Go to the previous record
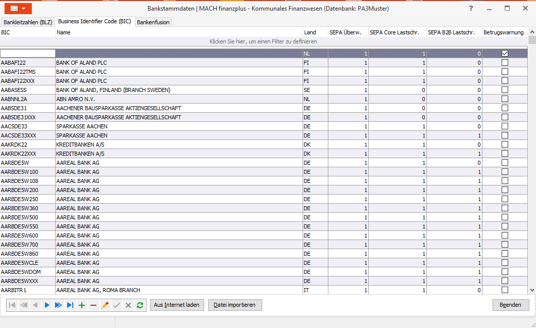The width and height of the screenshot is (536, 328). [x=35, y=305]
